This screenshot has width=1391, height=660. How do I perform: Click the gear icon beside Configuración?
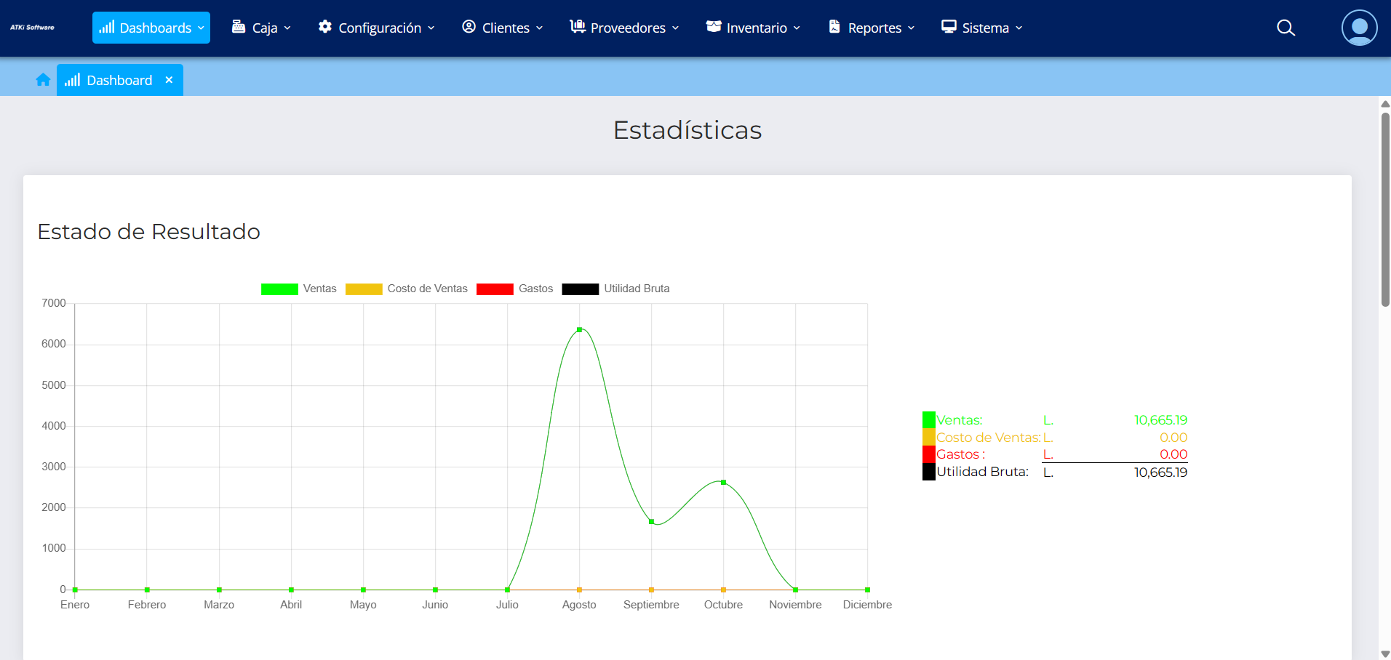(x=325, y=27)
